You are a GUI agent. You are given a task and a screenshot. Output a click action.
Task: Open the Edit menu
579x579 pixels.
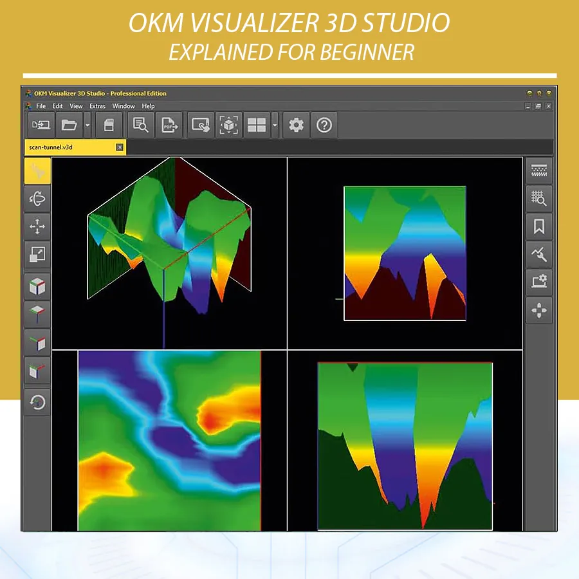[58, 106]
